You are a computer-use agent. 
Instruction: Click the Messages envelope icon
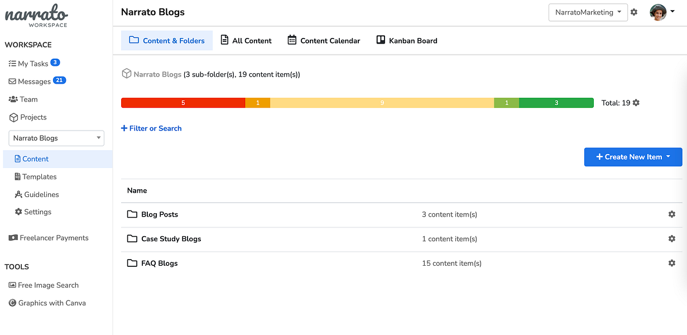12,82
